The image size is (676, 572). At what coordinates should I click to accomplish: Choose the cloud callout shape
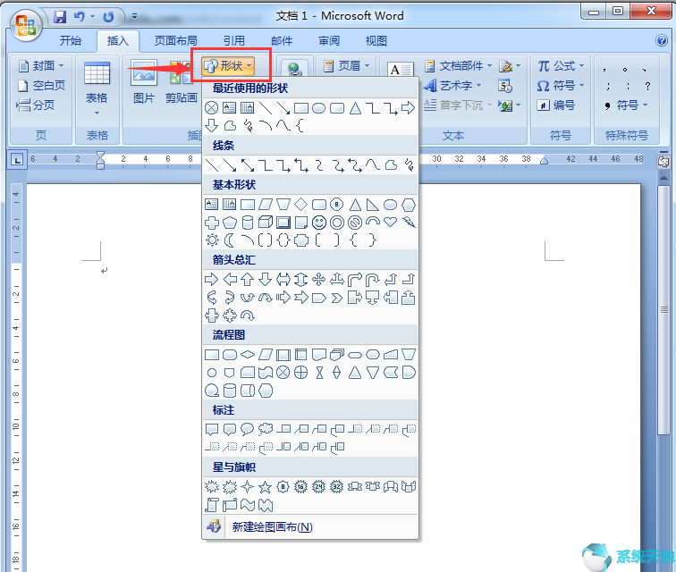(x=266, y=429)
